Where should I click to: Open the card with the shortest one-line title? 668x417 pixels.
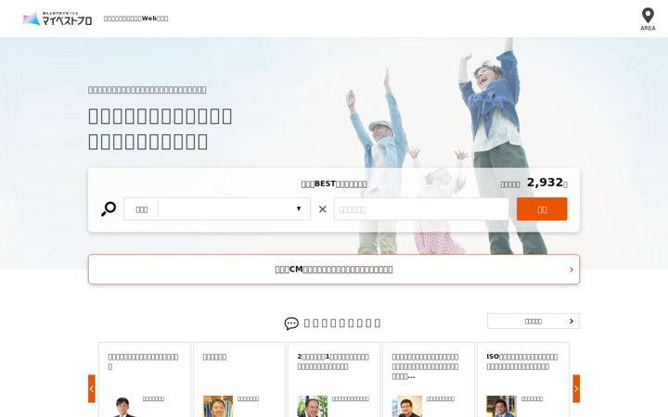tap(239, 380)
